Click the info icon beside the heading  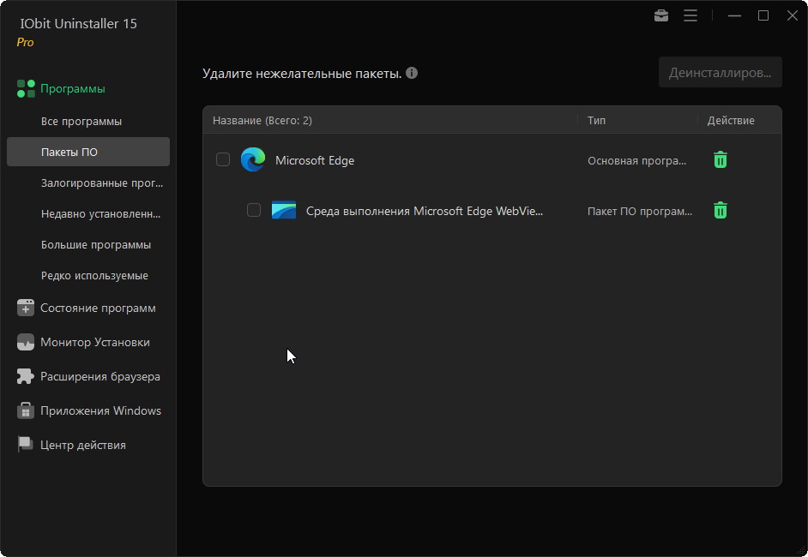pos(412,73)
